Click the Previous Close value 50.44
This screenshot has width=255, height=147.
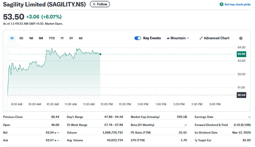55,117
